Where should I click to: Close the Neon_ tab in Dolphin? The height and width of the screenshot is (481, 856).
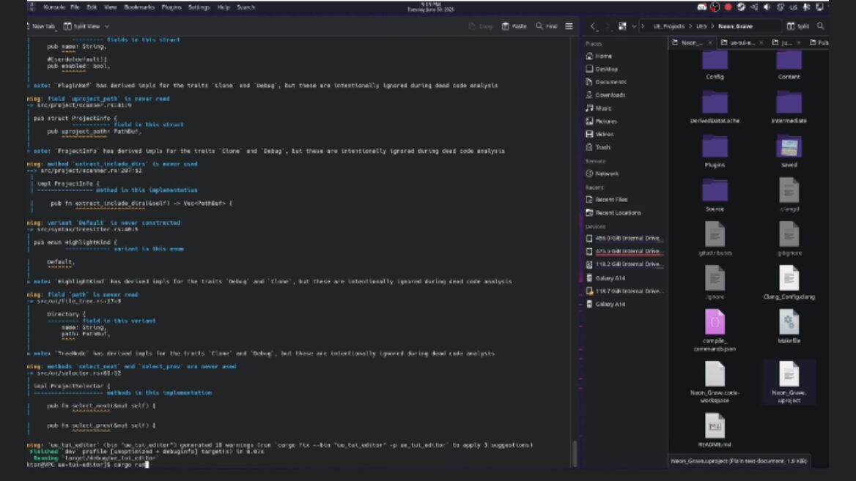(x=709, y=42)
